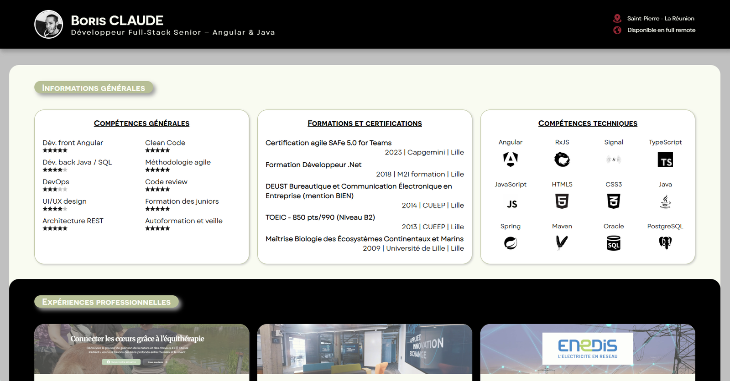Screen dimensions: 730x381
Task: Click "TOEIC - 850 pts/990 (Niveau B2)"
Action: click(320, 217)
